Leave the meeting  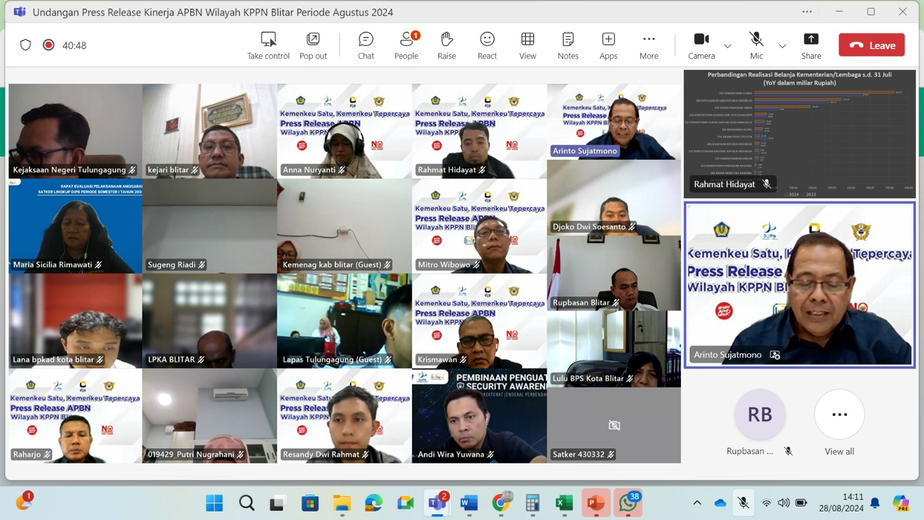(871, 45)
